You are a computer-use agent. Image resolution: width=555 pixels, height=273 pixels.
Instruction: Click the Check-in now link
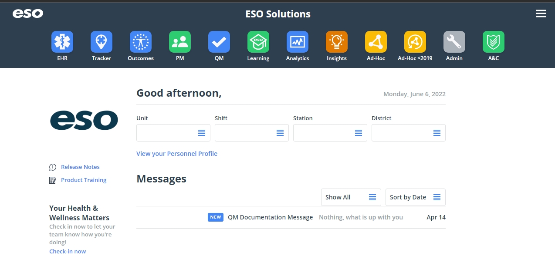point(68,252)
